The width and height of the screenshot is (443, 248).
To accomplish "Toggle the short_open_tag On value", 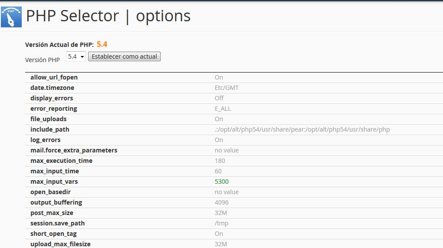I will (x=218, y=234).
